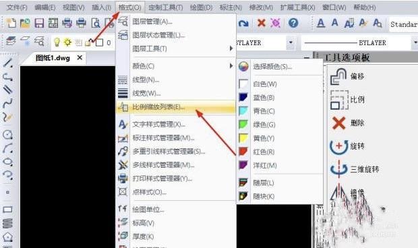Click the Save floppy disk icon
The height and width of the screenshot is (248, 418).
click(39, 23)
